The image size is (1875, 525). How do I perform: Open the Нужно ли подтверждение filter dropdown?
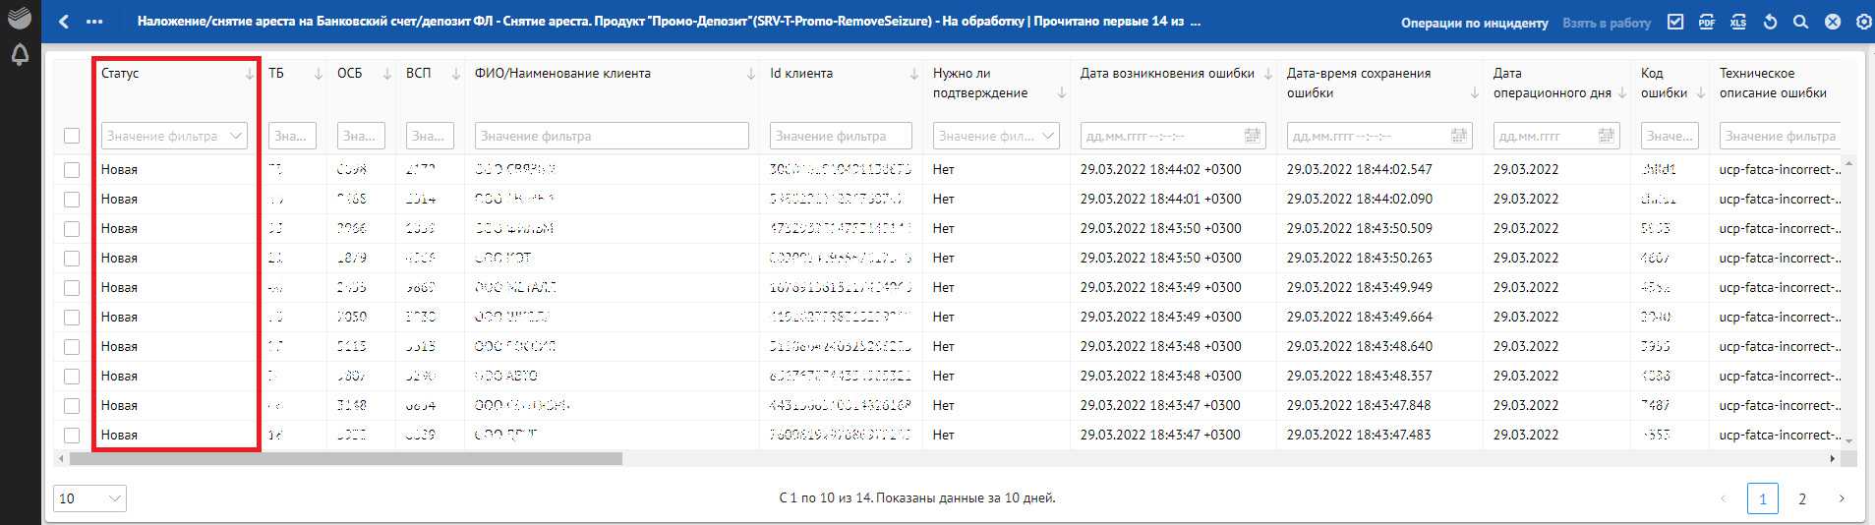1048,136
